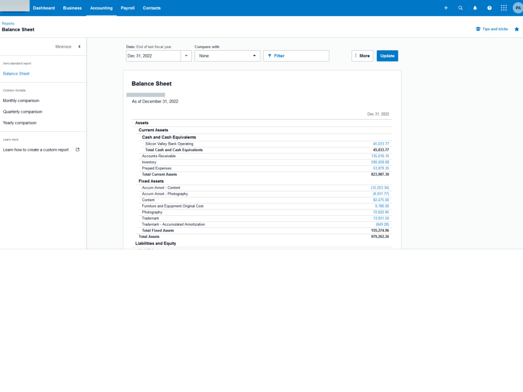Open the date picker dropdown arrow
Screen dimensions: 523x392
186,55
